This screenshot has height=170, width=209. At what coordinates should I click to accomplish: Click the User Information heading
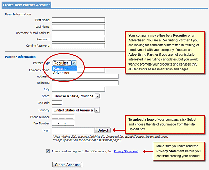(x=18, y=14)
